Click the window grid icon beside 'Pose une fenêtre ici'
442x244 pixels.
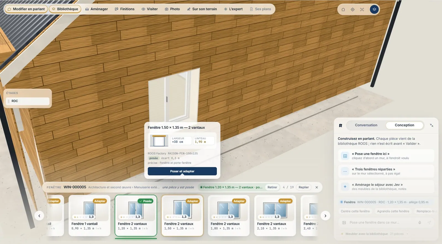pos(345,156)
